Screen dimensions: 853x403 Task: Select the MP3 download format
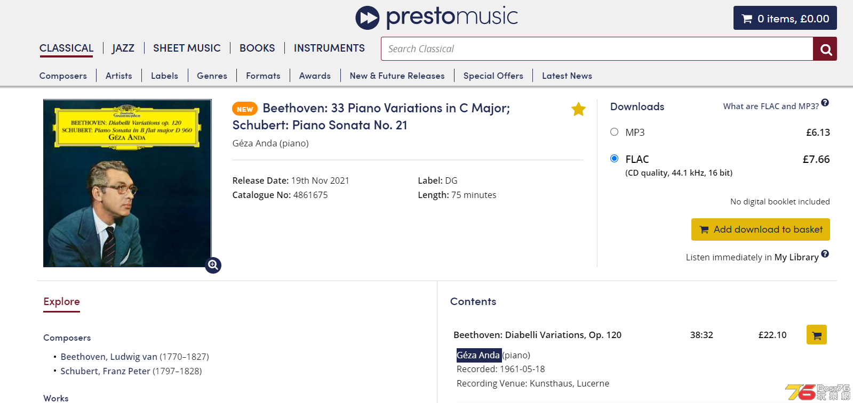coord(614,132)
